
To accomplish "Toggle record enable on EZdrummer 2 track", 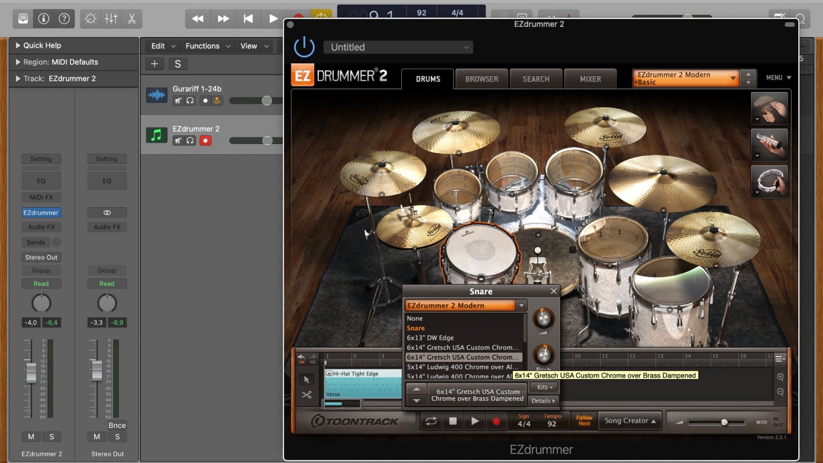I will point(205,140).
